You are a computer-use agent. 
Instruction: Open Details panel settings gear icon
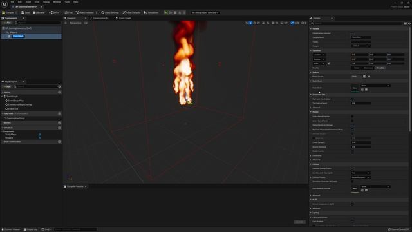click(x=409, y=23)
